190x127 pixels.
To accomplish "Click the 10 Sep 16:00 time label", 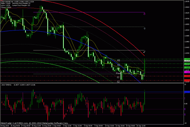I will coord(109,126).
